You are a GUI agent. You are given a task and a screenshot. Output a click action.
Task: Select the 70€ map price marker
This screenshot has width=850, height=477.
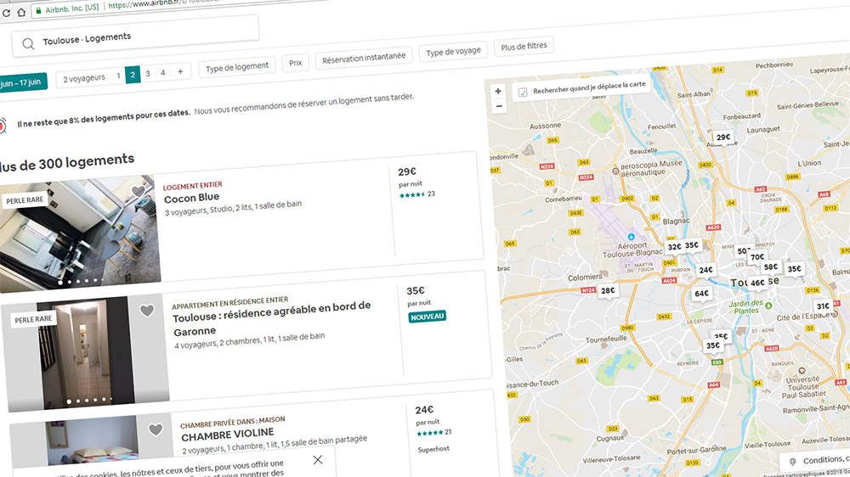tap(758, 256)
